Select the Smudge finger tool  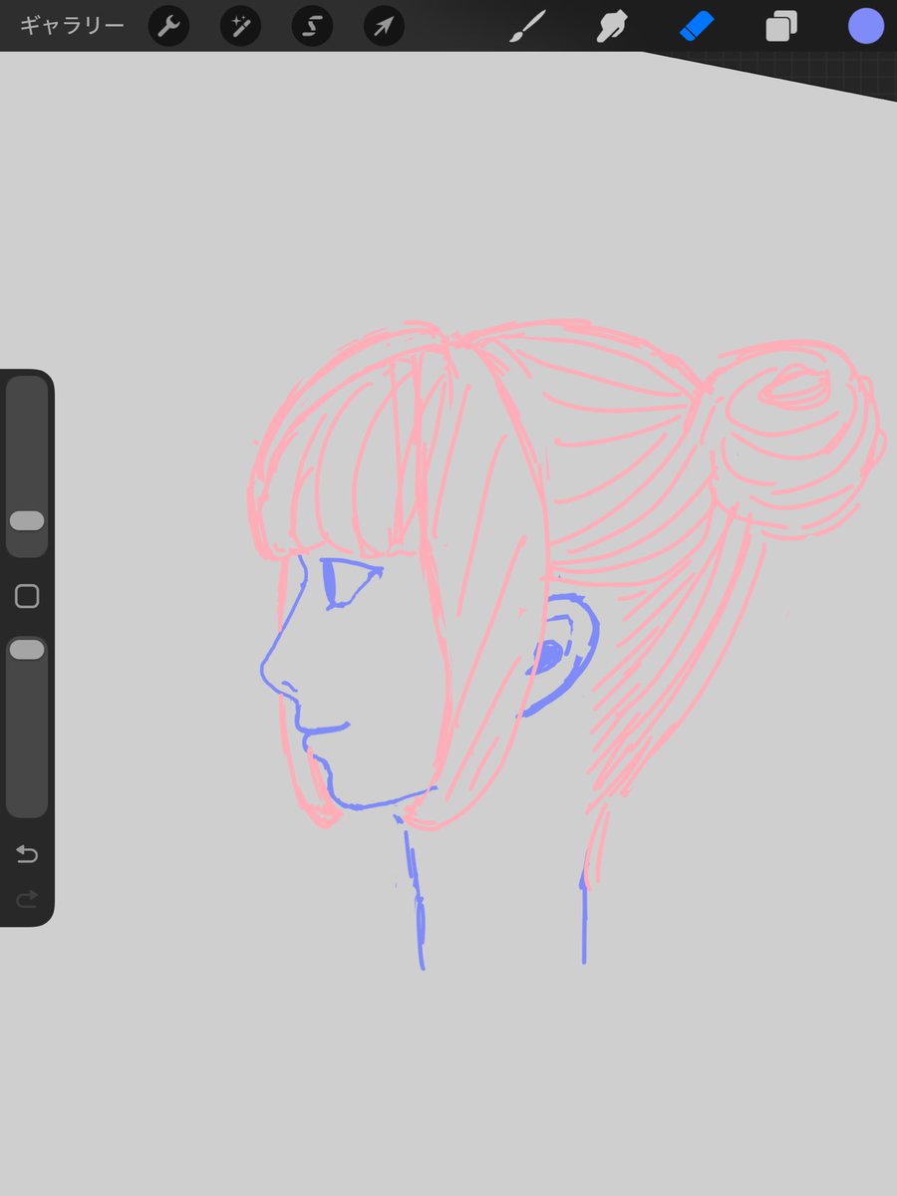pyautogui.click(x=611, y=27)
